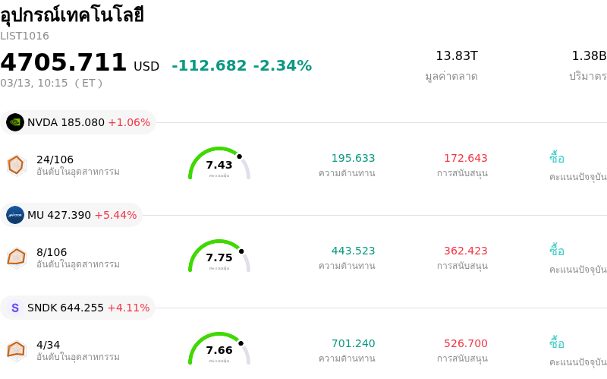This screenshot has width=607, height=379.
Task: Open the MU 427.390 stock chip
Action: 73,215
